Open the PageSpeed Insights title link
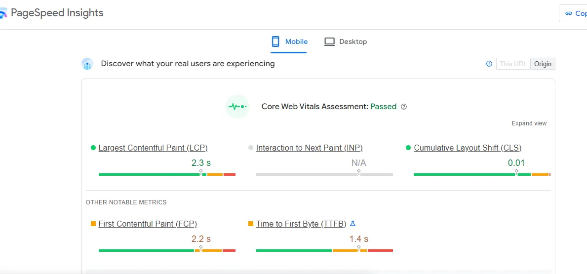The image size is (587, 274). point(57,13)
